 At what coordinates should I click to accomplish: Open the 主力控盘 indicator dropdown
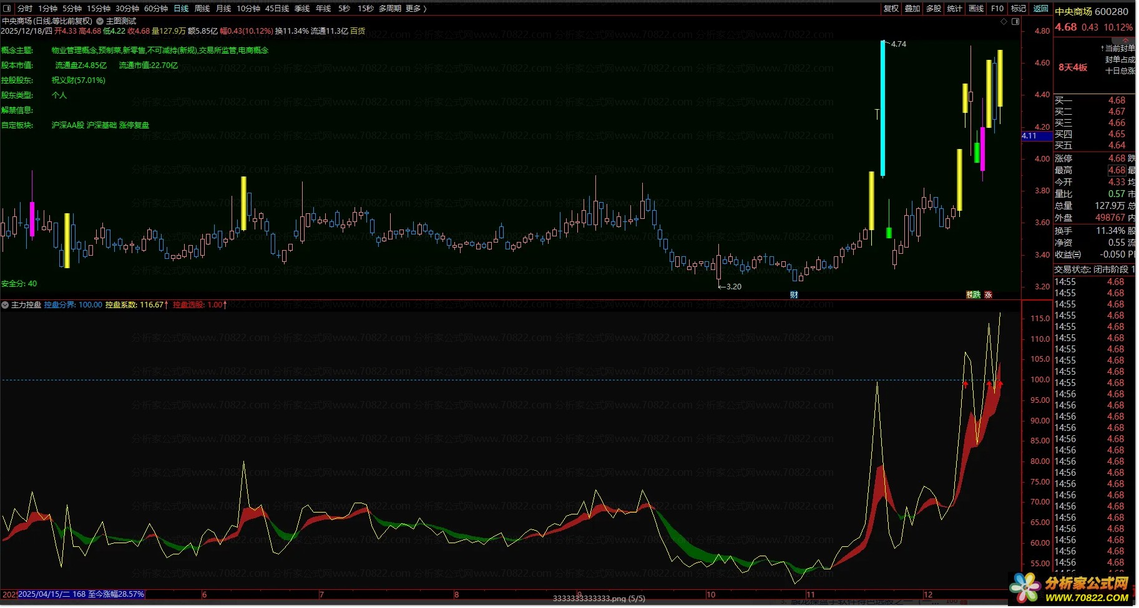pos(6,305)
